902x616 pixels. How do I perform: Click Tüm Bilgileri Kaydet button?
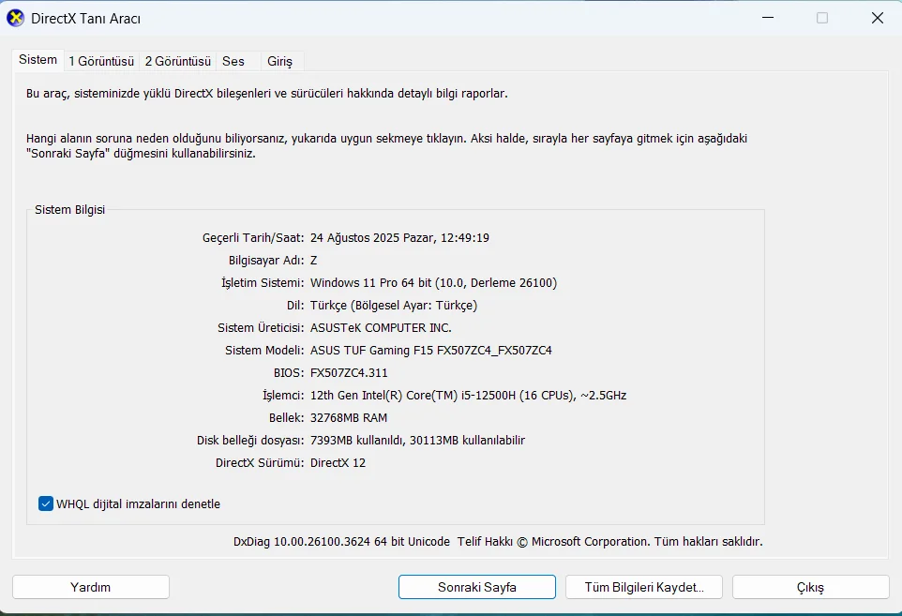tap(644, 587)
